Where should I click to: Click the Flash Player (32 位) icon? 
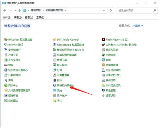tap(103, 39)
